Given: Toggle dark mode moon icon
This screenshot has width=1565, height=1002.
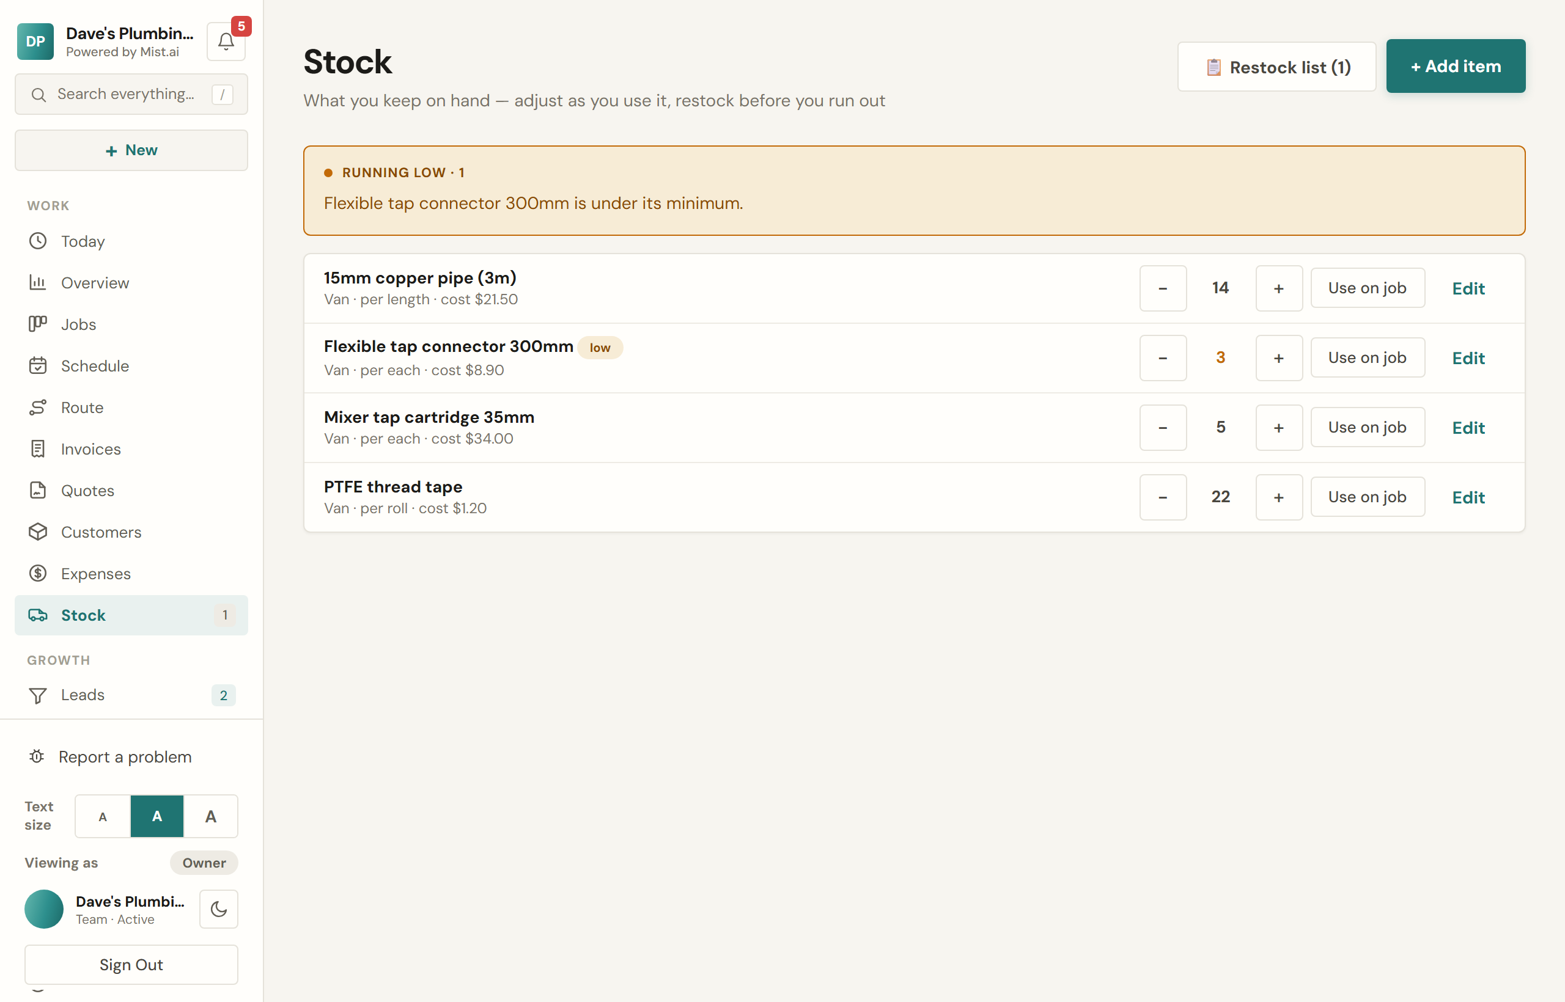Looking at the screenshot, I should pyautogui.click(x=219, y=909).
